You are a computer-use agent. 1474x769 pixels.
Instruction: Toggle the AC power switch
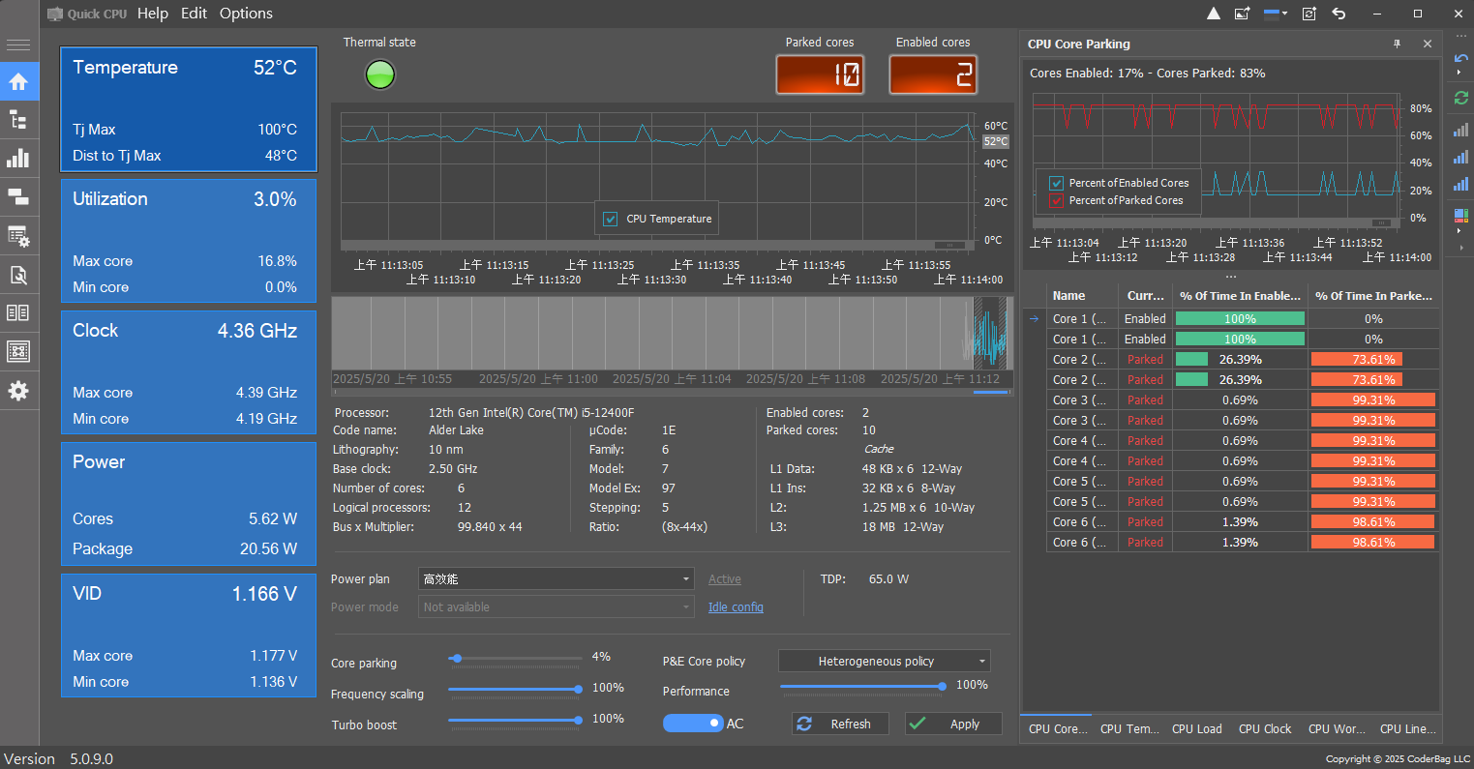[693, 724]
